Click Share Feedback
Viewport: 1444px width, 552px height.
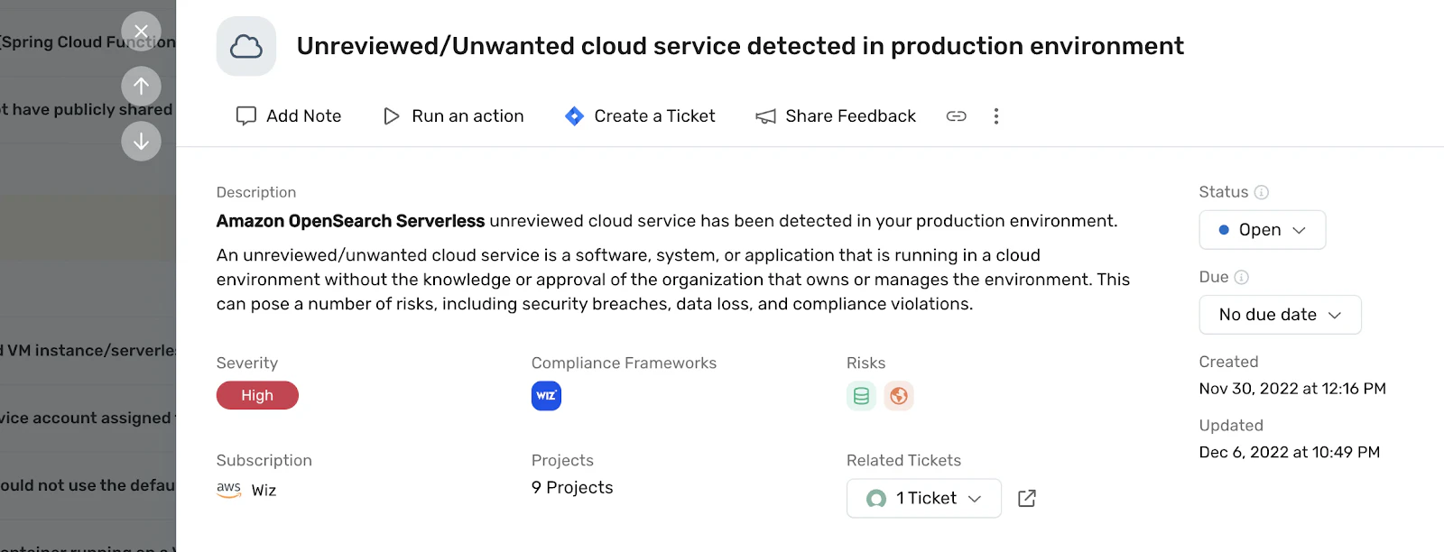[x=836, y=116]
